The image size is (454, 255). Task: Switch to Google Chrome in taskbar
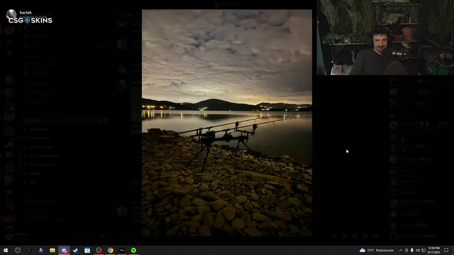pyautogui.click(x=110, y=250)
